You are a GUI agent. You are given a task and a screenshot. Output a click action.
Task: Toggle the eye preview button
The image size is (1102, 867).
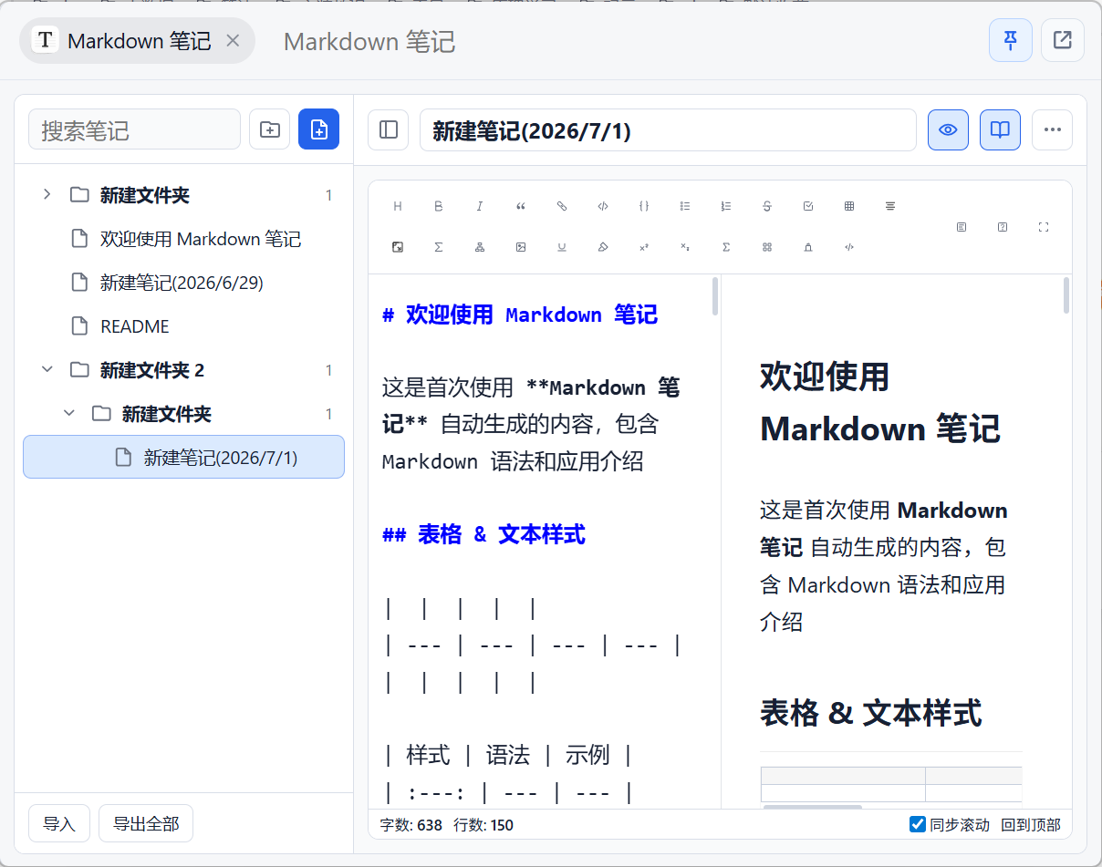point(948,129)
